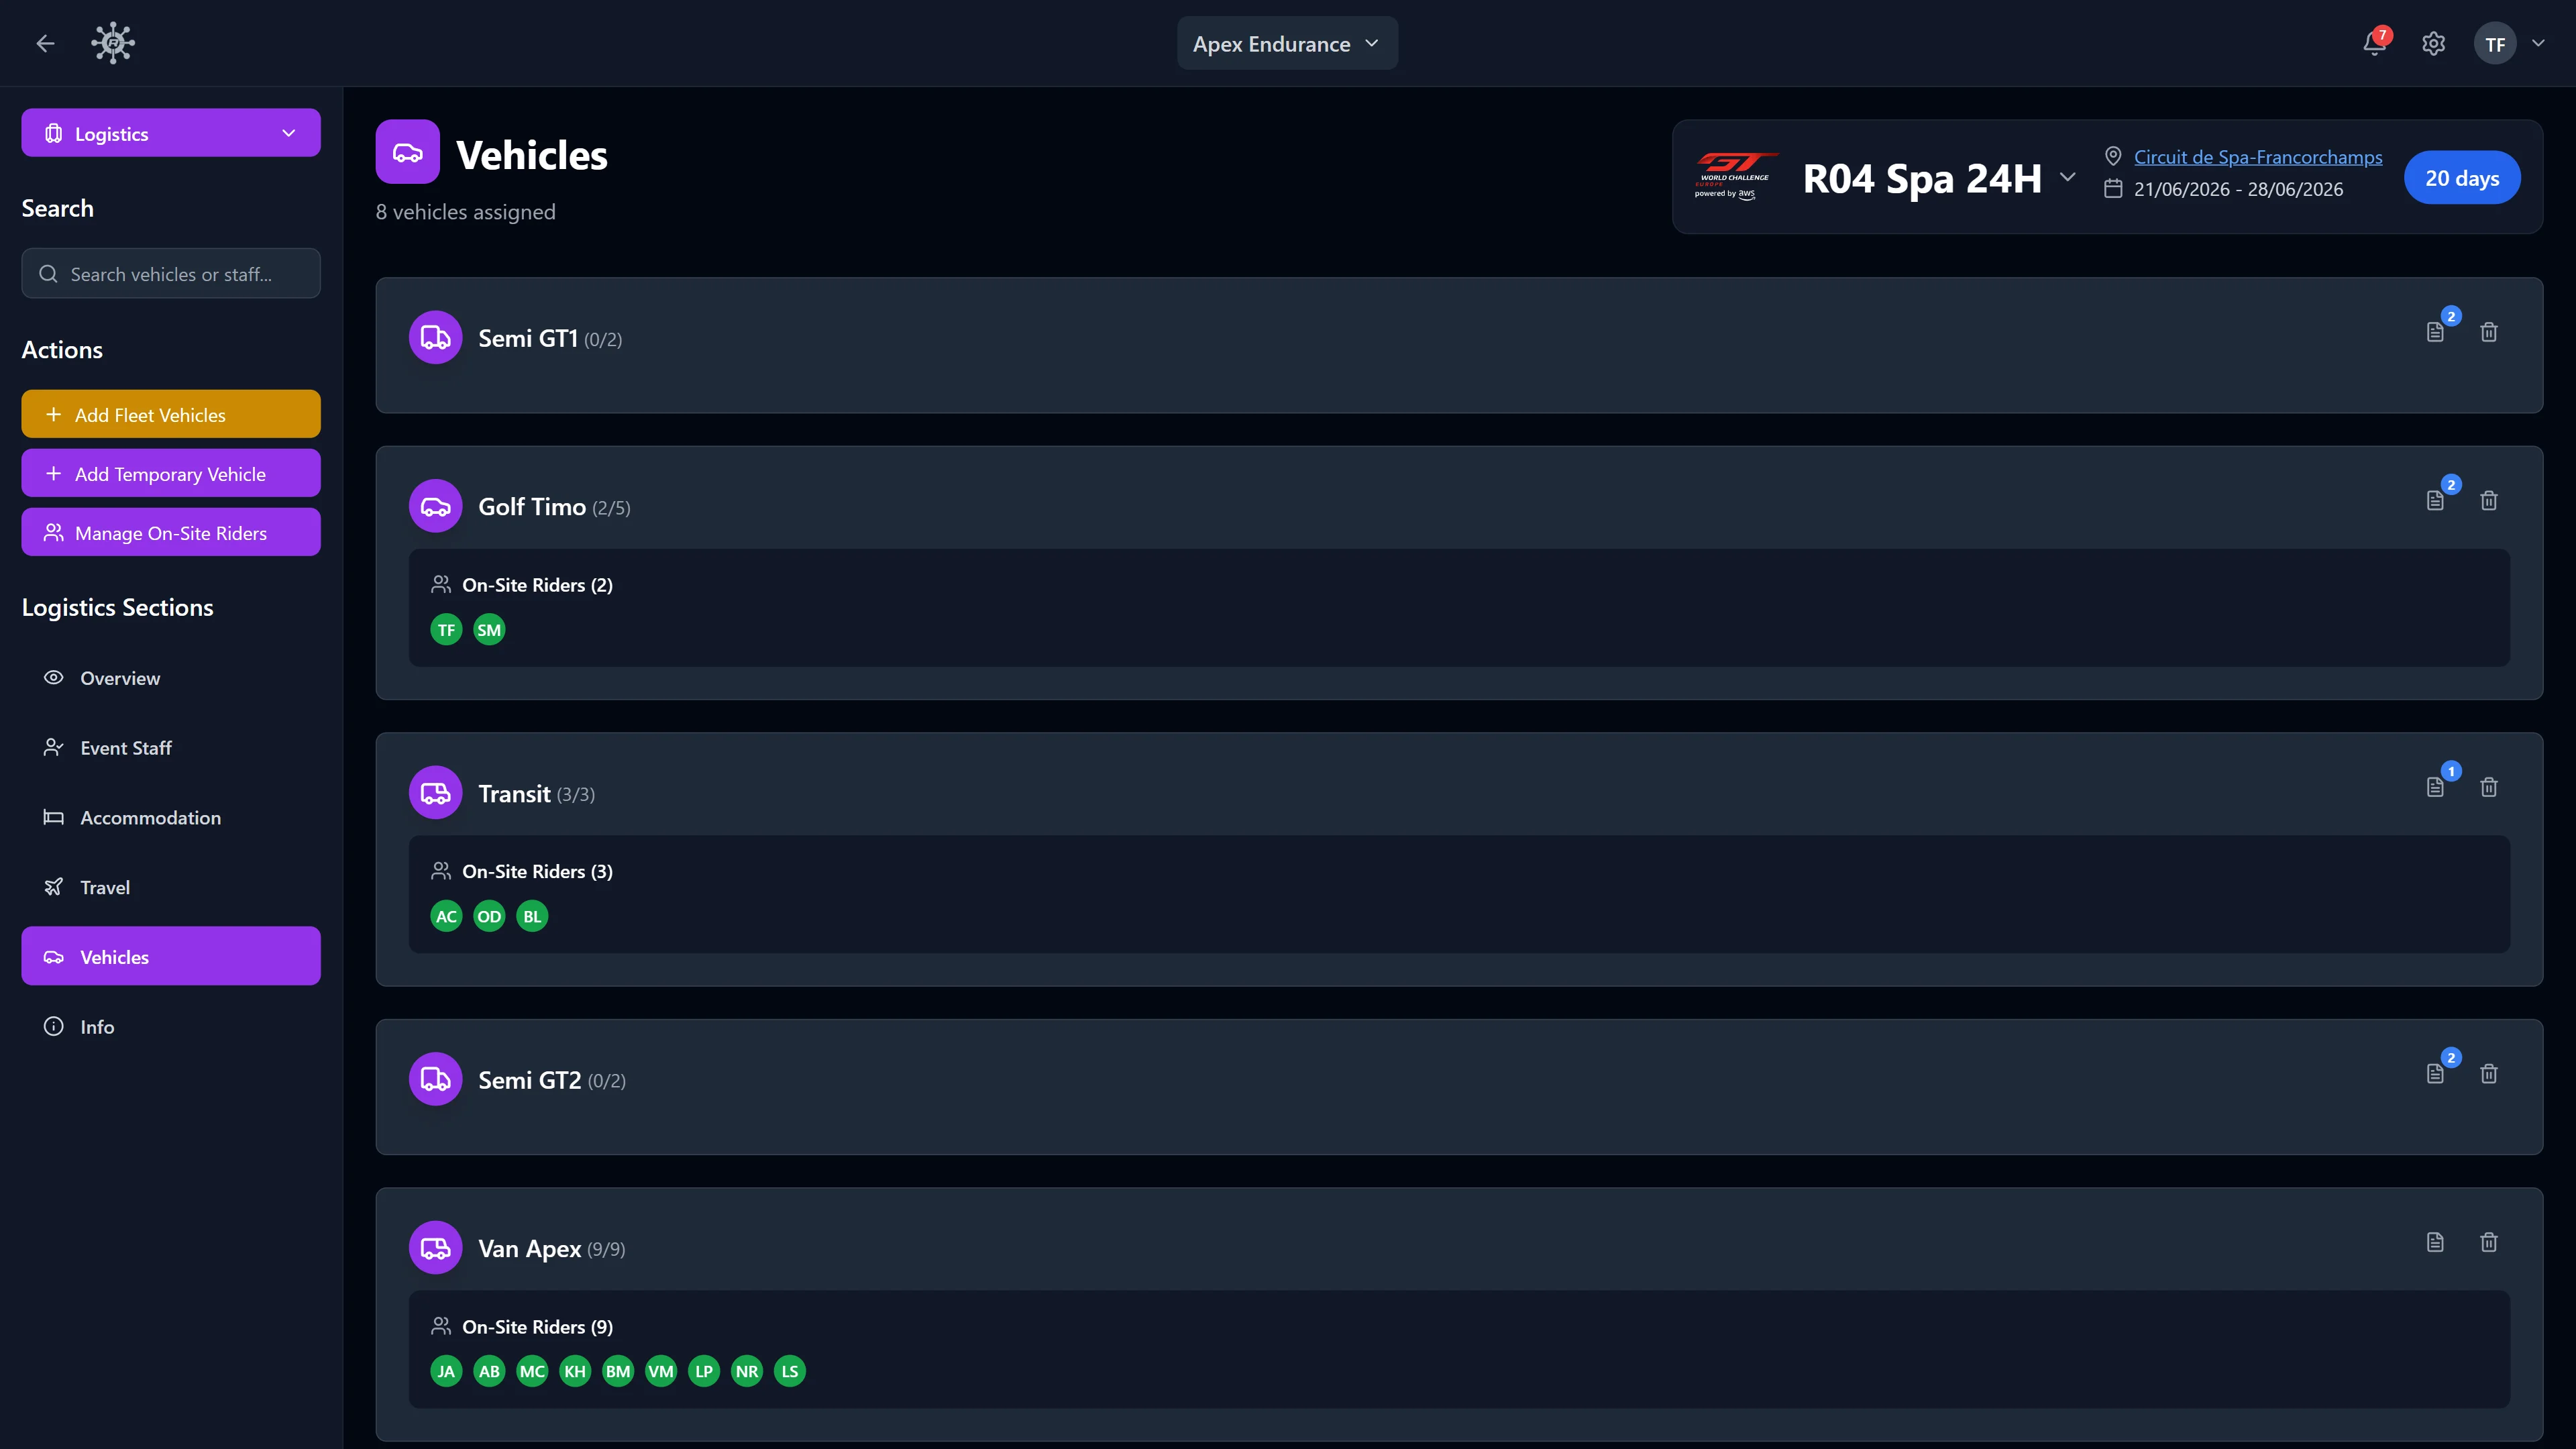Go to the Event Staff section
Screen dimensions: 2576x1449
(171, 748)
